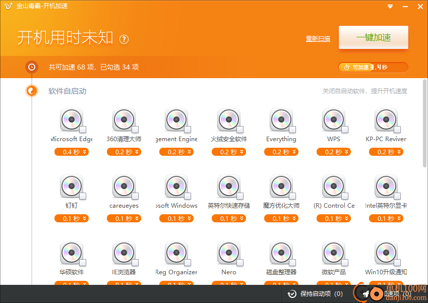Select the 钉钉 startup item icon
Image resolution: width=428 pixels, height=303 pixels.
72,186
